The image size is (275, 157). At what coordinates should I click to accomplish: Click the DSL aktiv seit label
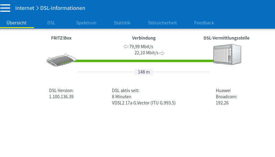coord(125,91)
